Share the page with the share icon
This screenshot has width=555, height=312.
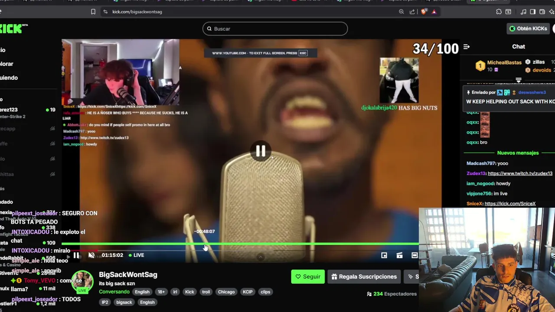tap(412, 12)
